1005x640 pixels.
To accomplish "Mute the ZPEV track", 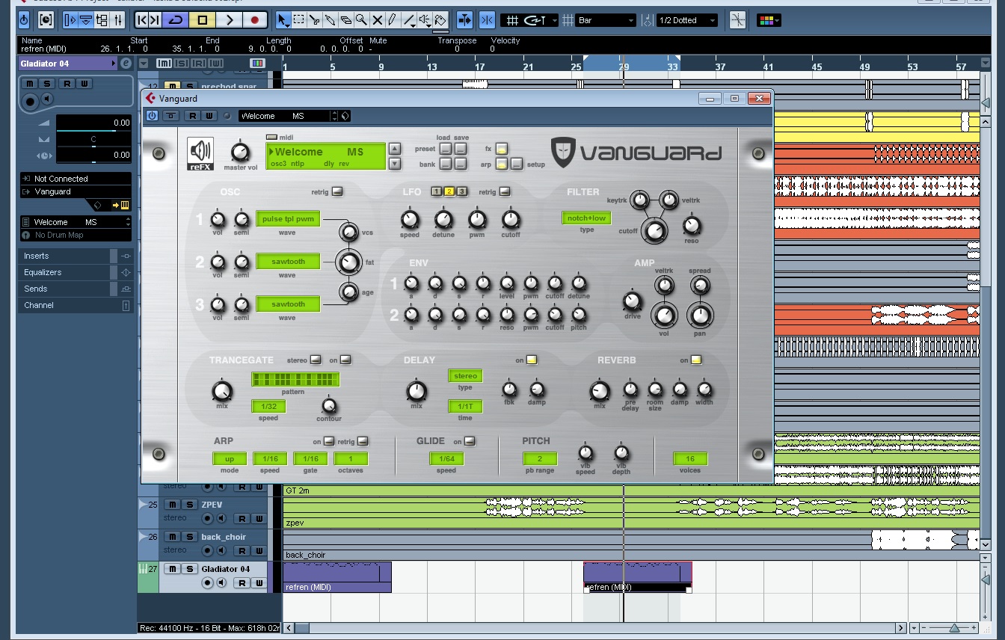I will (173, 505).
